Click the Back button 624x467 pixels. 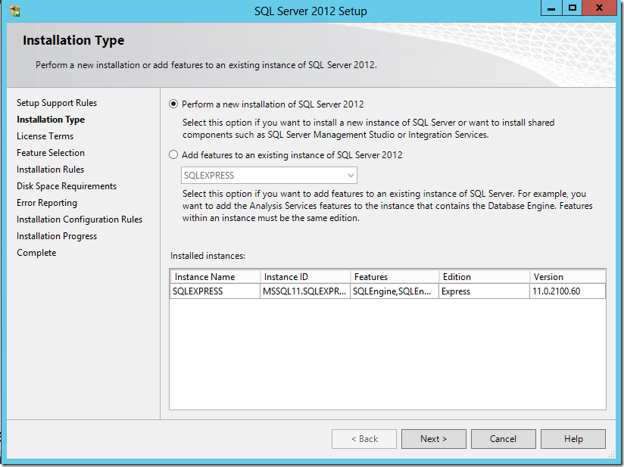click(364, 439)
